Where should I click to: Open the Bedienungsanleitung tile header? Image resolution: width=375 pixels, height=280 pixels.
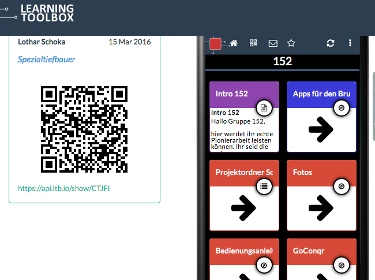[244, 252]
